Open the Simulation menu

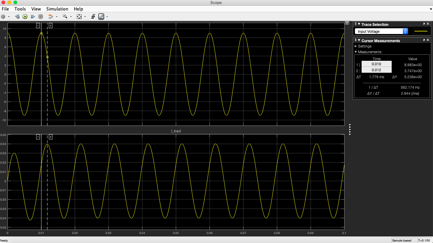(57, 9)
